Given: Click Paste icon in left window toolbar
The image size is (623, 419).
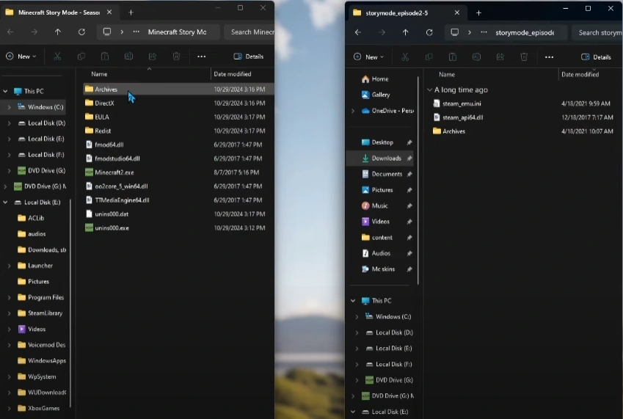Looking at the screenshot, I should [105, 57].
